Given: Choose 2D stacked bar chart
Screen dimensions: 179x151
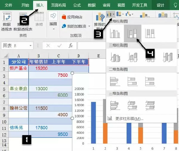Looking at the screenshot, I should tap(132, 81).
